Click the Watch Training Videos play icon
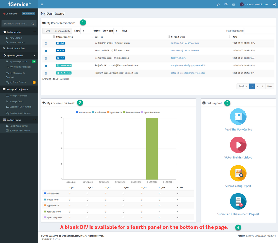The image size is (278, 243). tap(238, 145)
